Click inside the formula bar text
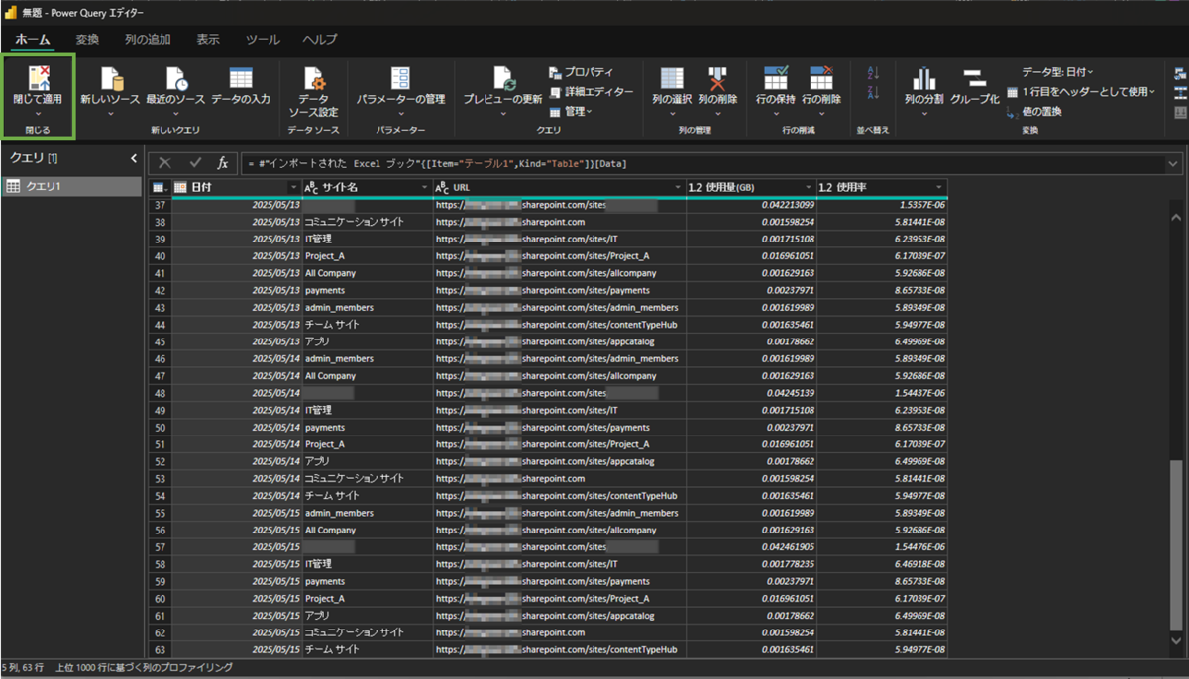This screenshot has height=679, width=1189. point(436,163)
